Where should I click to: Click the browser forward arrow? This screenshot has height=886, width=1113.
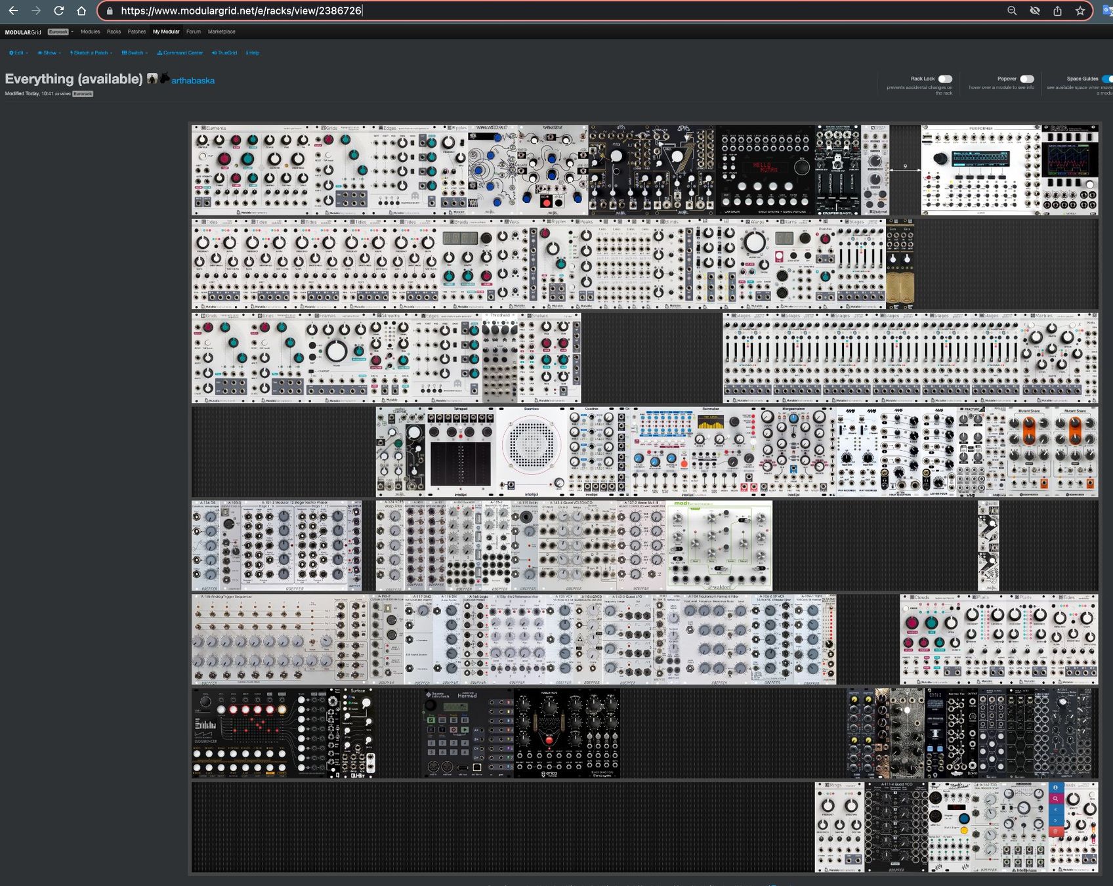[x=36, y=11]
